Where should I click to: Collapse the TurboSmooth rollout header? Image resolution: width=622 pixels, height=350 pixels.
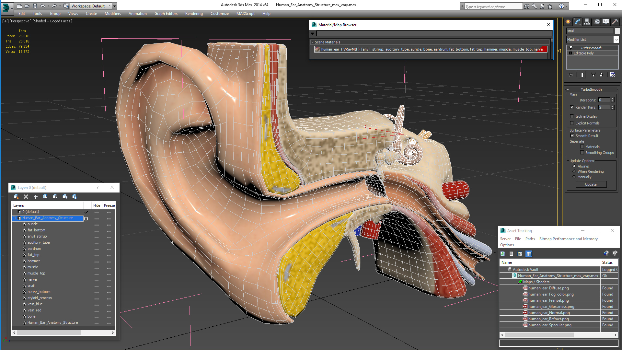(591, 89)
